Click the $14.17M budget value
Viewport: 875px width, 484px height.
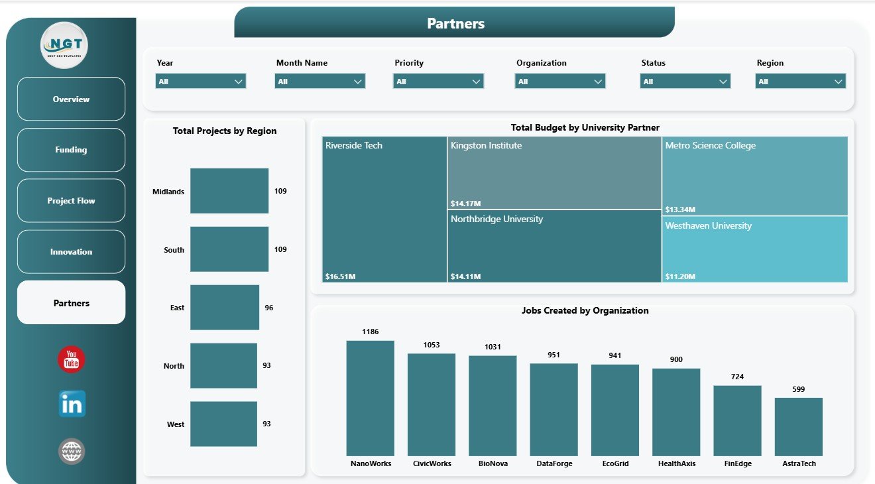(x=465, y=204)
